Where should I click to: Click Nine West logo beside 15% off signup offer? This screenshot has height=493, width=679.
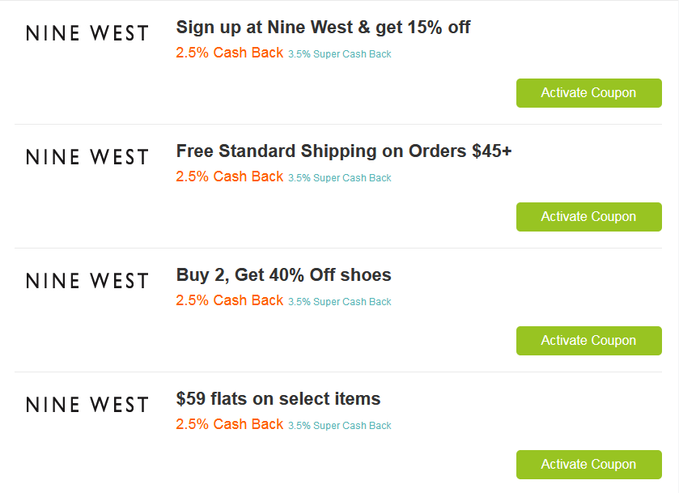87,33
